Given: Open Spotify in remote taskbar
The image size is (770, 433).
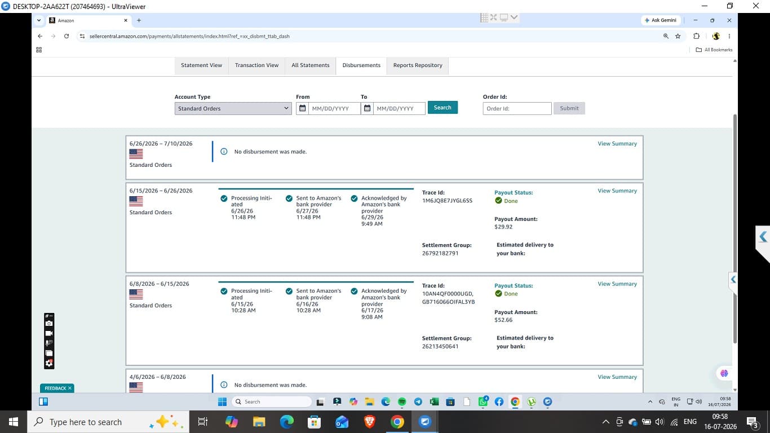Looking at the screenshot, I should (402, 402).
